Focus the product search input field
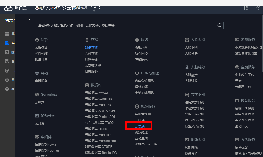Viewport: 263px width, 157px height. (x=129, y=25)
